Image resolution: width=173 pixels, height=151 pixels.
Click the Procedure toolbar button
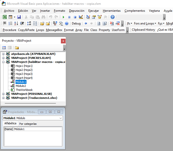(x=9, y=30)
